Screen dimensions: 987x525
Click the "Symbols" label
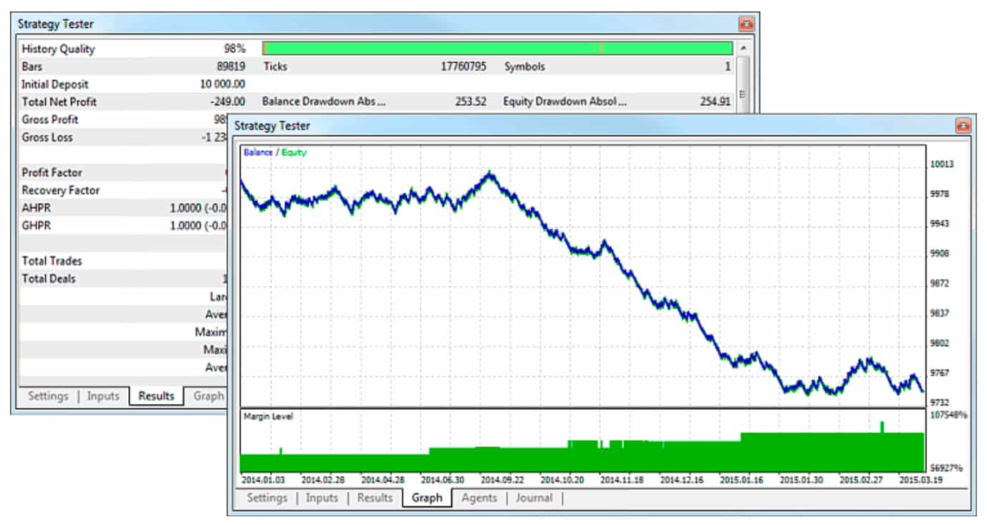pos(524,67)
